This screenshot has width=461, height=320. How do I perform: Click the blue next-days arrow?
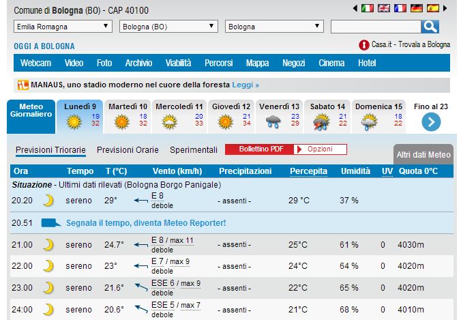(x=431, y=122)
